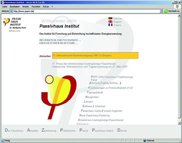Click the German flag icon
The height and width of the screenshot is (143, 182).
110,18
